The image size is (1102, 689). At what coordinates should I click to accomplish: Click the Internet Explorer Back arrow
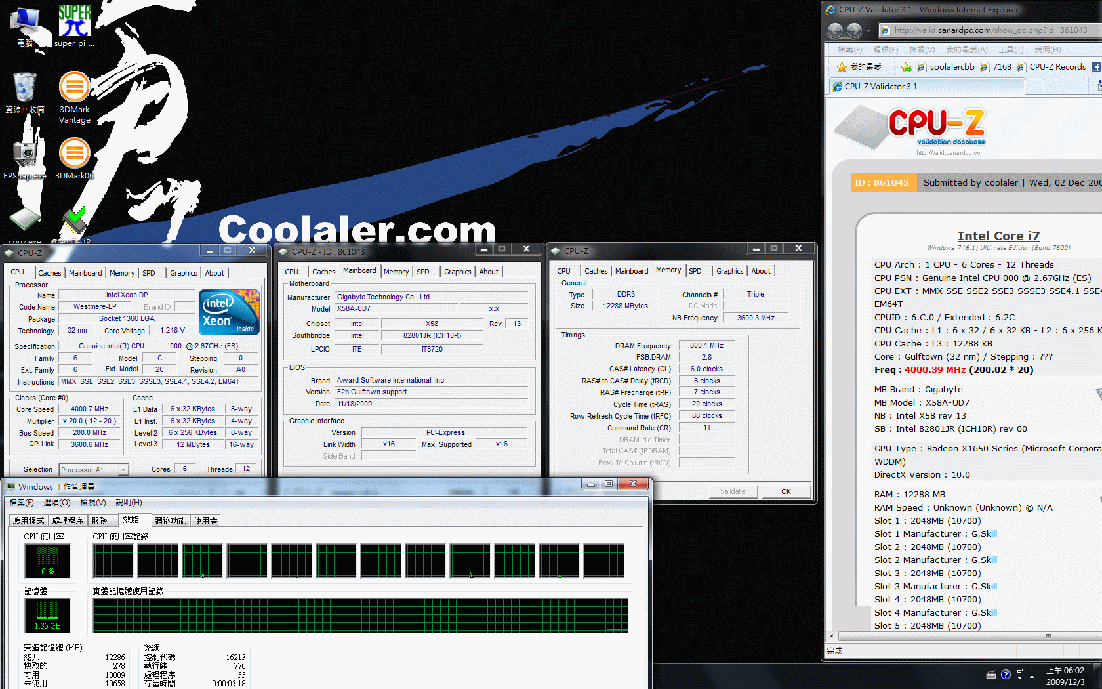pos(835,30)
